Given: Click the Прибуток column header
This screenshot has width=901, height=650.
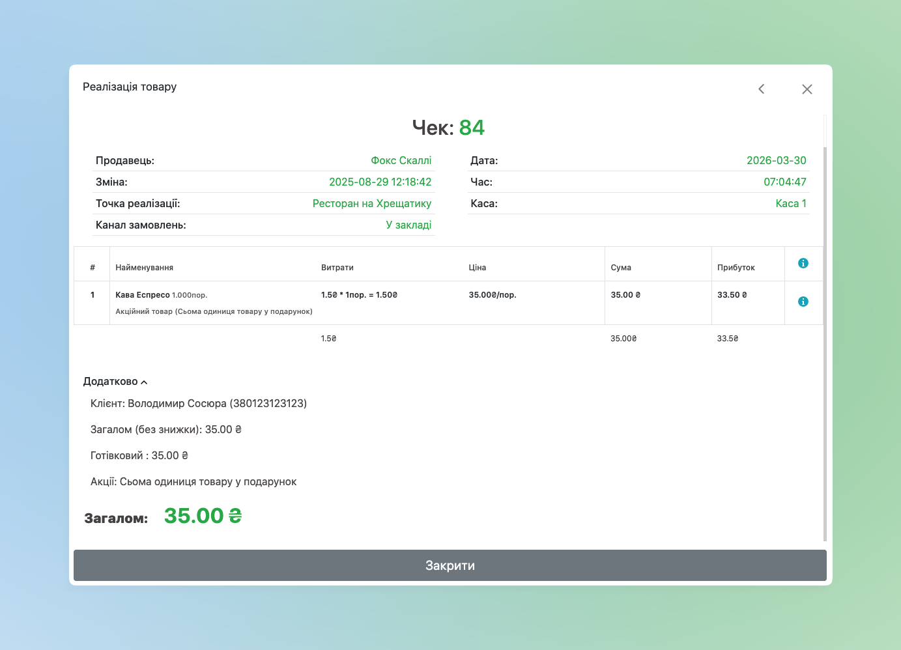Looking at the screenshot, I should click(736, 268).
